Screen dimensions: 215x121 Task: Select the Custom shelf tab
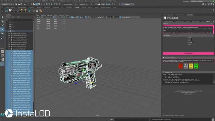pyautogui.click(x=77, y=7)
